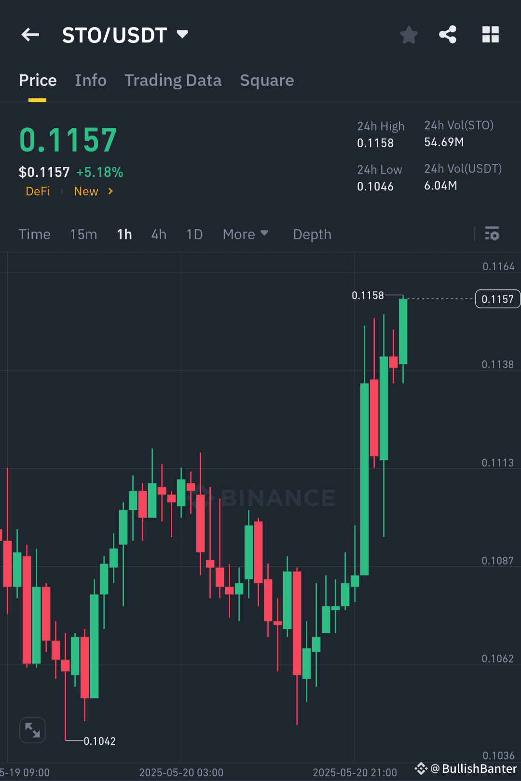Screen dimensions: 521x781
Task: Switch chart to 1D interval
Action: coord(194,234)
